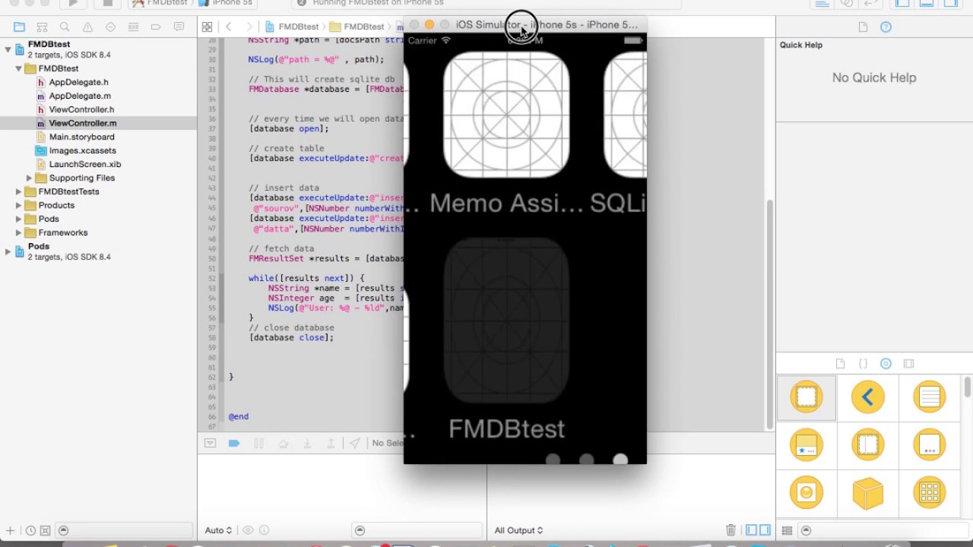
Task: Open the Report navigator speech-bubble icon
Action: 179,27
